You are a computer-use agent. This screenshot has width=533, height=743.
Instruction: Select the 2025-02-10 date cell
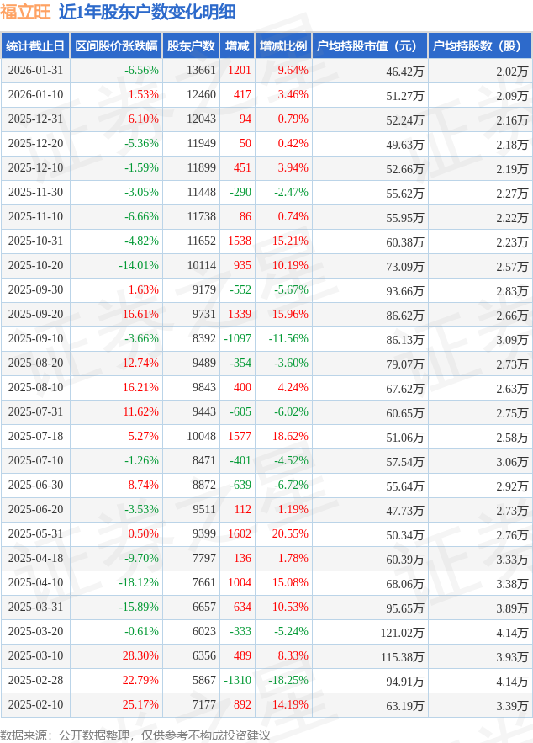[35, 705]
